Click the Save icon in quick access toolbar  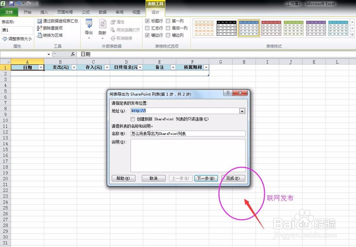(11, 4)
